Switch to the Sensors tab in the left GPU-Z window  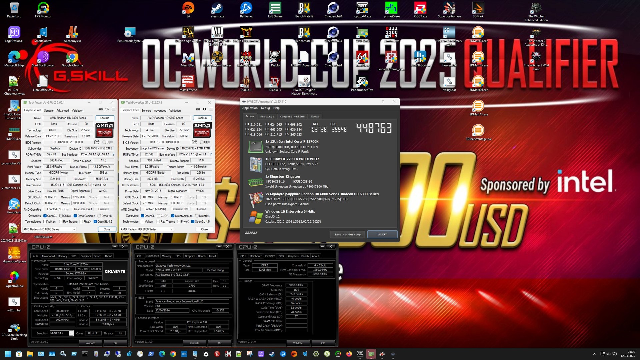(49, 111)
